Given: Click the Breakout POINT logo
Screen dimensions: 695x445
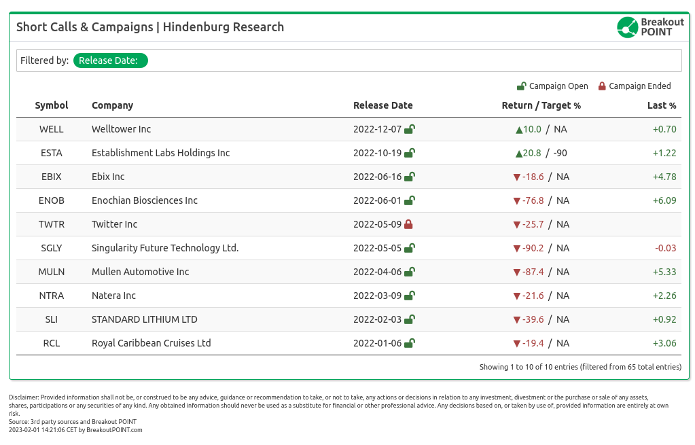Looking at the screenshot, I should click(650, 27).
